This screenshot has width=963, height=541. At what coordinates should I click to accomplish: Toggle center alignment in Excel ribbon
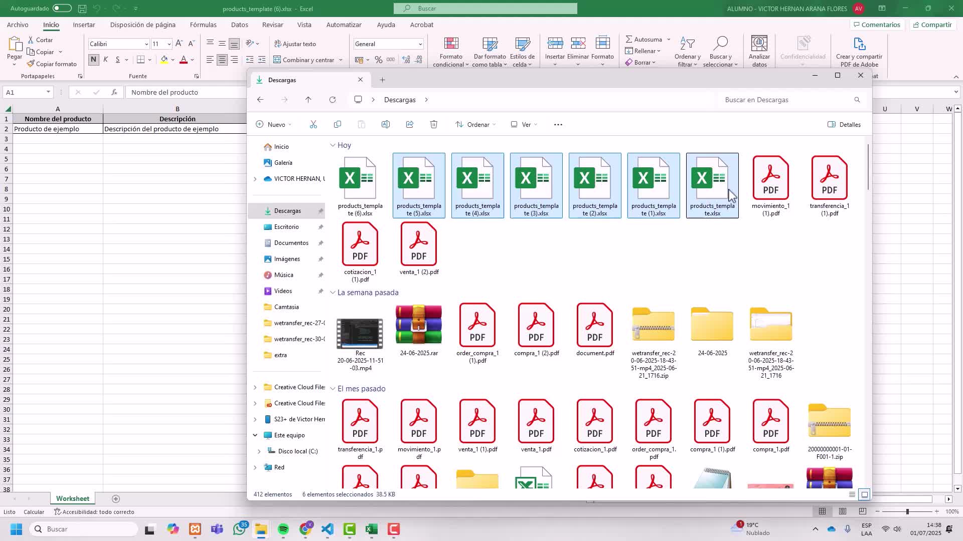[222, 60]
